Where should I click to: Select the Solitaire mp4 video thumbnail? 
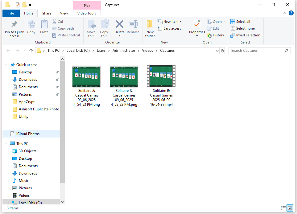pyautogui.click(x=161, y=76)
